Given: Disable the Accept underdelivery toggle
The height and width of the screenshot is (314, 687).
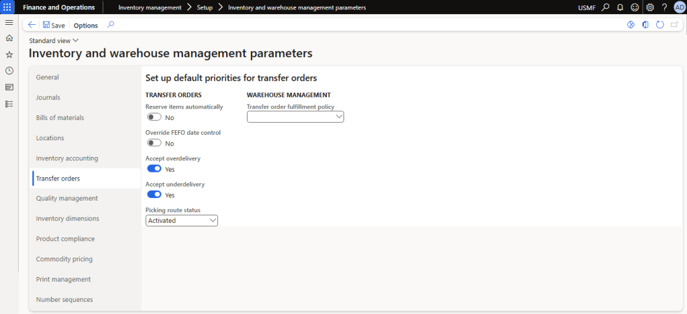Looking at the screenshot, I should click(154, 195).
